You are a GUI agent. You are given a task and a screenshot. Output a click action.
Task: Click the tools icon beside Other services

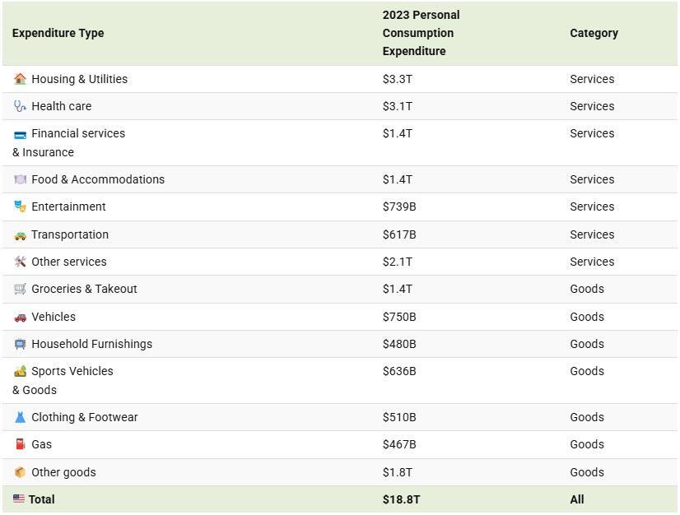point(20,262)
